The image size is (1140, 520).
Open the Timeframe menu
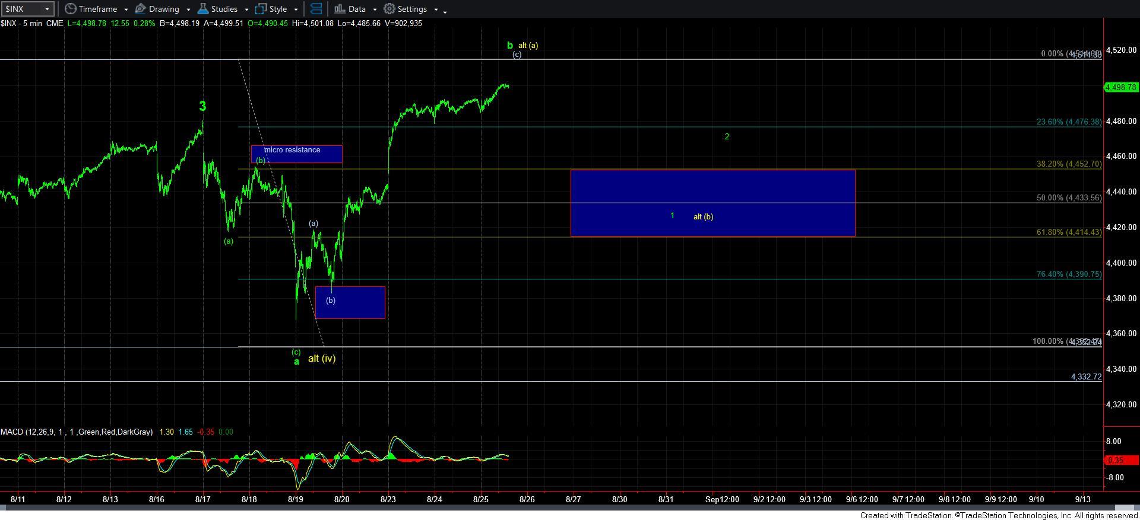[97, 9]
